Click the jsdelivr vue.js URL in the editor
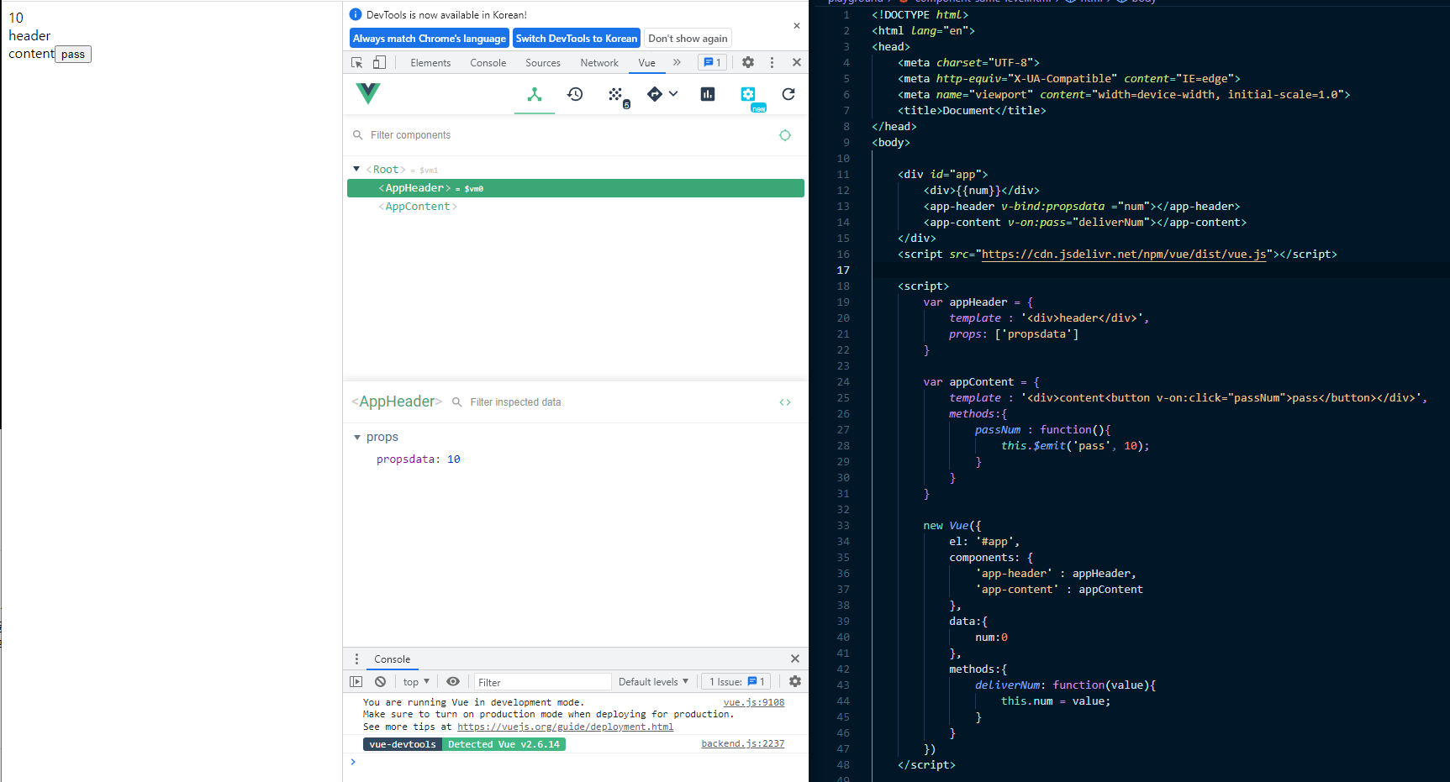 tap(1124, 255)
